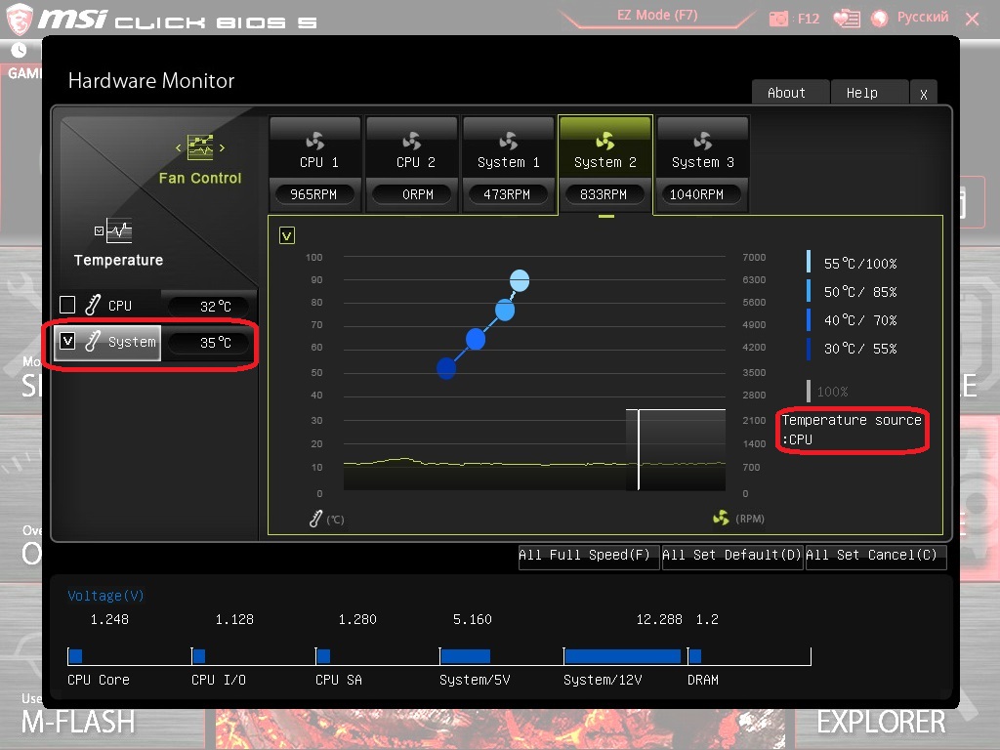Click the CPU thermometer icon
Screen dimensions: 1000x750
[93, 305]
